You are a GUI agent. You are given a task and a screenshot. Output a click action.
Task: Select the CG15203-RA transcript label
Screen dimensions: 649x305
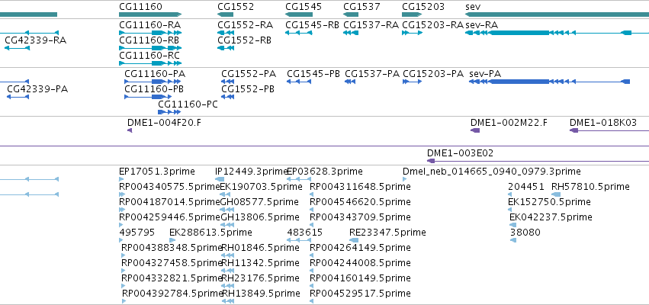point(432,25)
